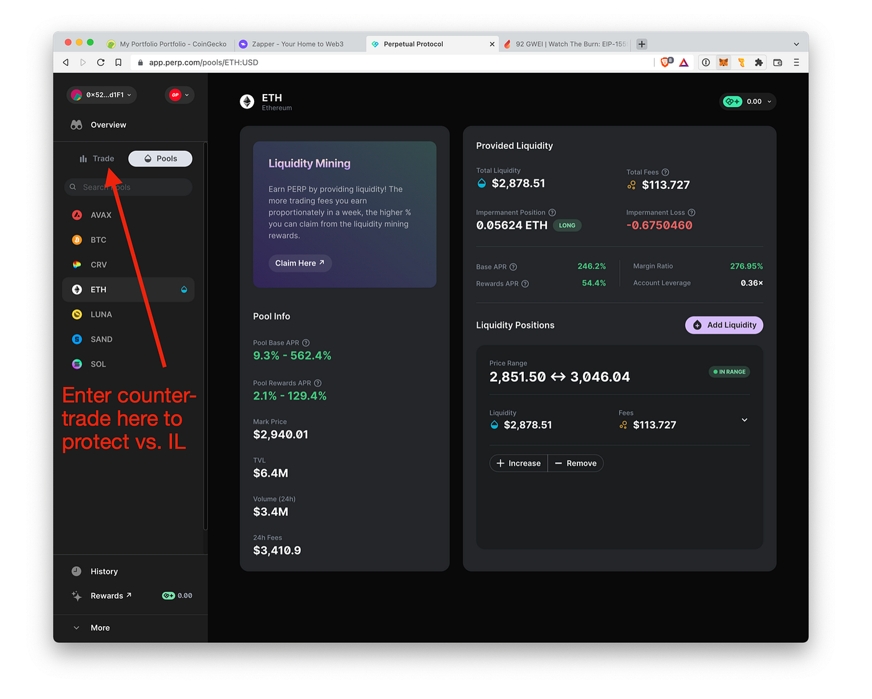Select the LUNA pool icon
This screenshot has height=699, width=872.
[x=77, y=315]
